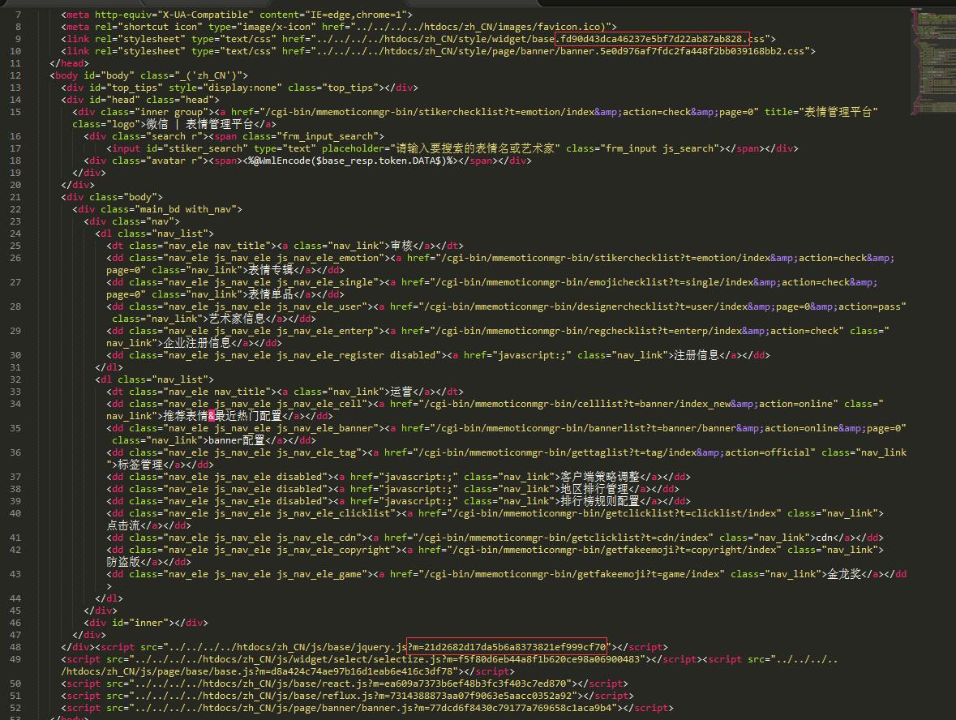The width and height of the screenshot is (956, 720).
Task: Click line number 32 in the gutter
Action: 15,379
